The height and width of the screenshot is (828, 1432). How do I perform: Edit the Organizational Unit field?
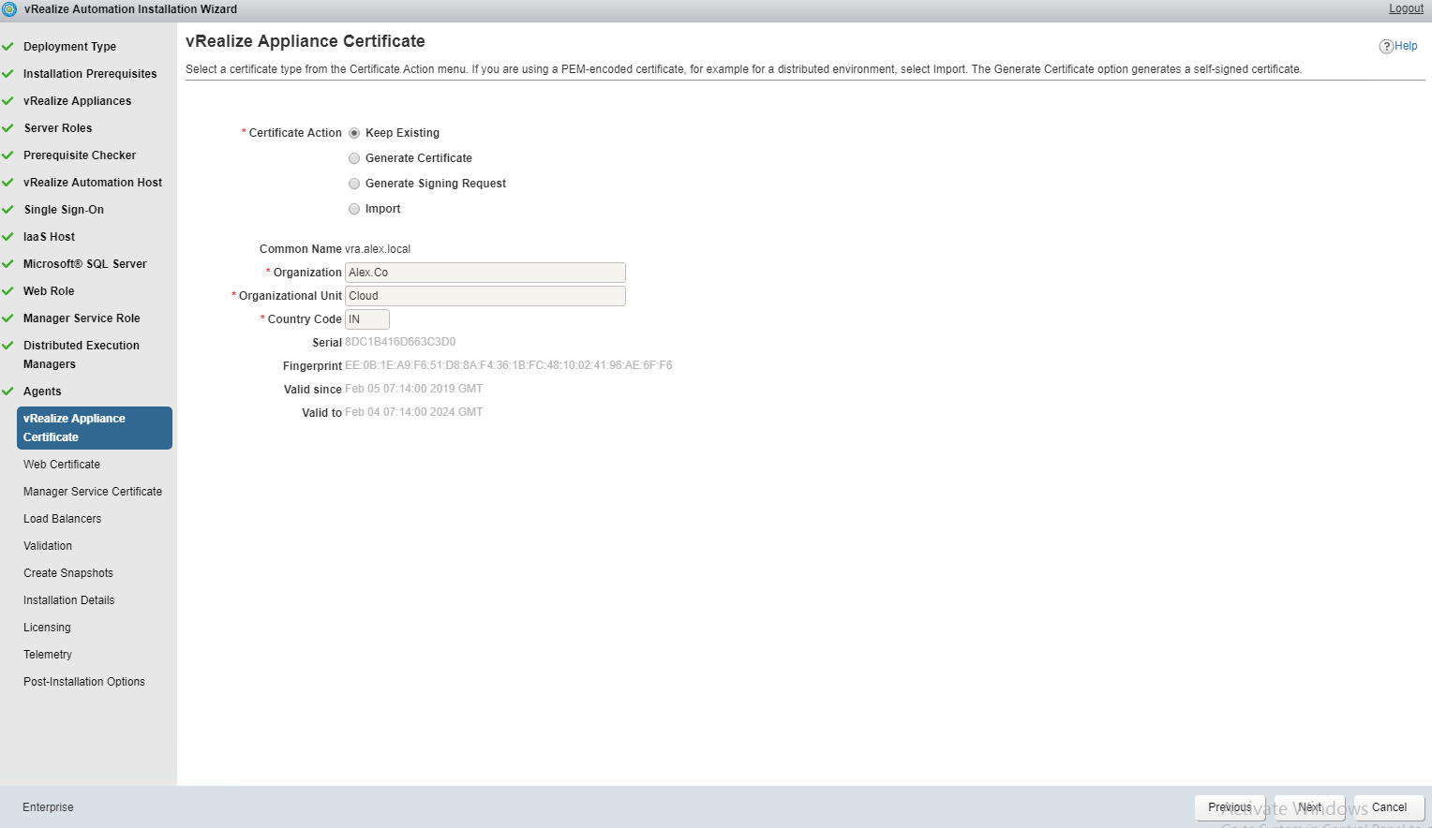click(x=485, y=296)
